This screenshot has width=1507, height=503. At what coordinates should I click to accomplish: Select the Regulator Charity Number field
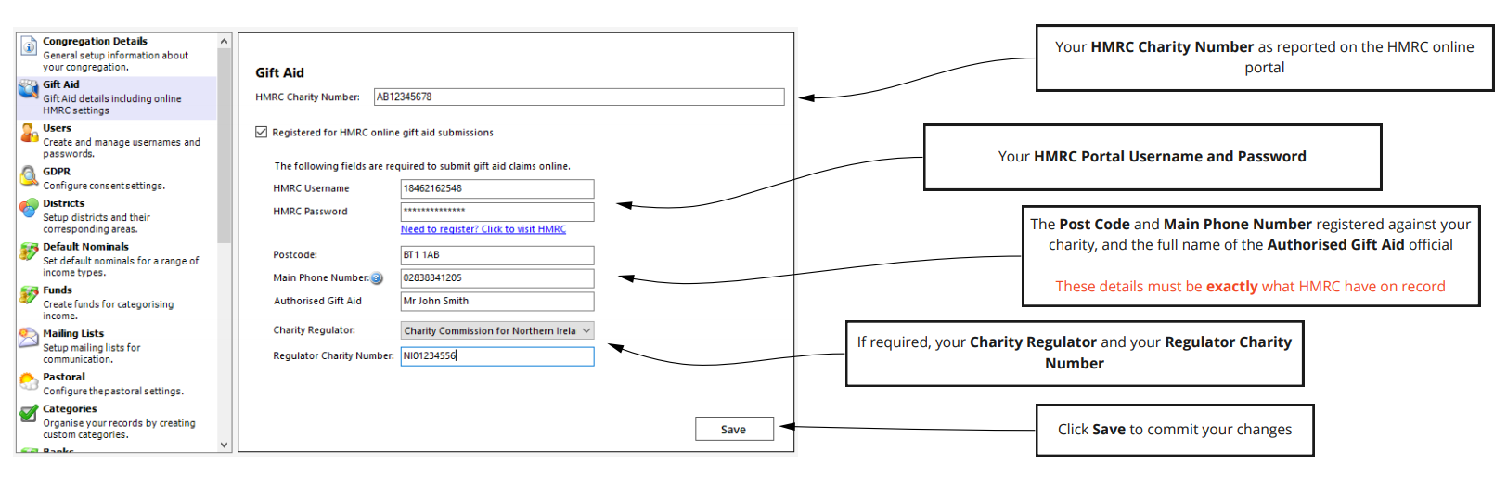(x=497, y=356)
